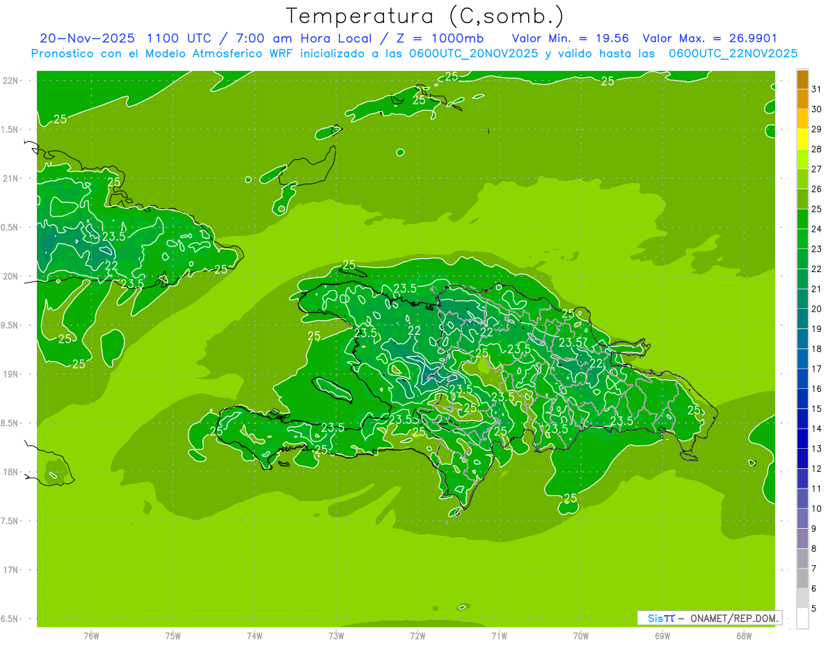Click the dark blue swatch between 14 and 15

(802, 419)
